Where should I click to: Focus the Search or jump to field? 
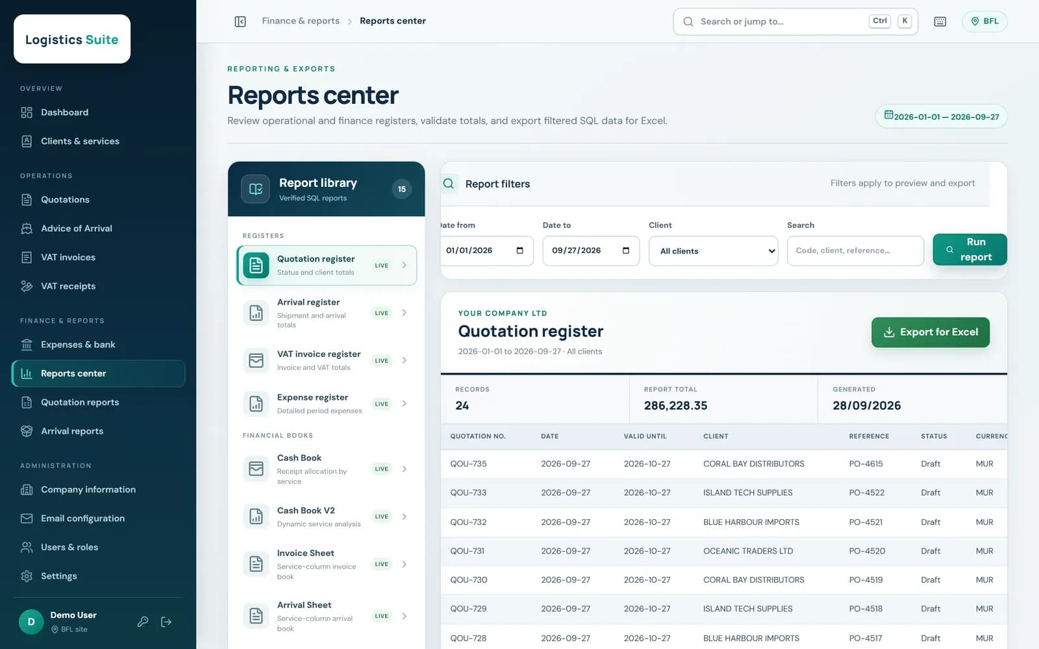[x=795, y=21]
